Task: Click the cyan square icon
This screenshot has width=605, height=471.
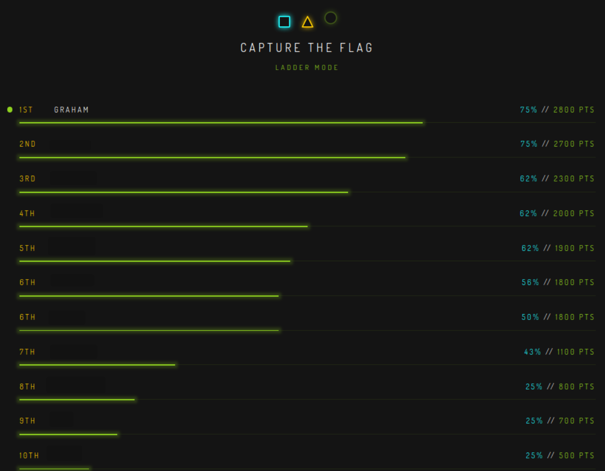Action: [285, 22]
